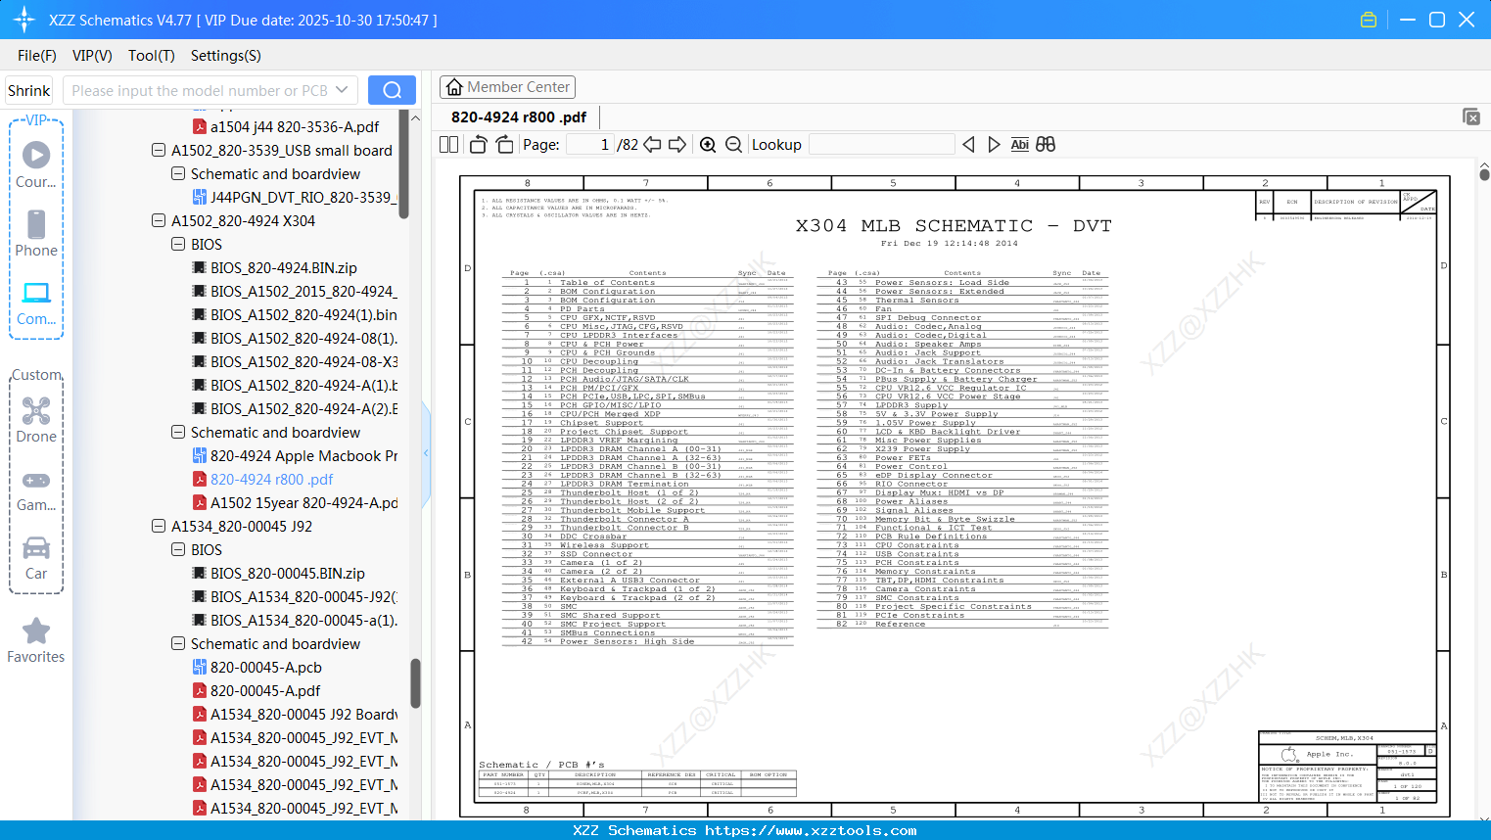The height and width of the screenshot is (840, 1491).
Task: Click the Shrink button
Action: [x=29, y=90]
